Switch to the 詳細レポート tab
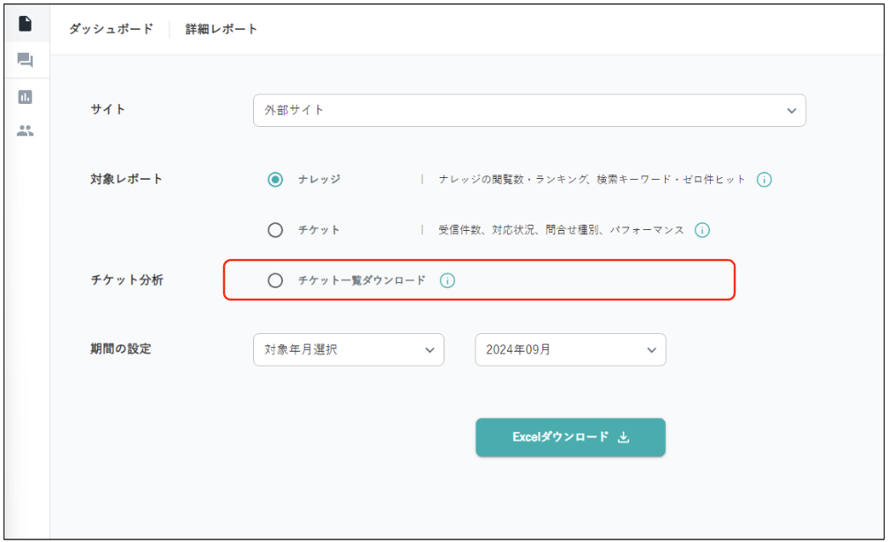 point(221,29)
